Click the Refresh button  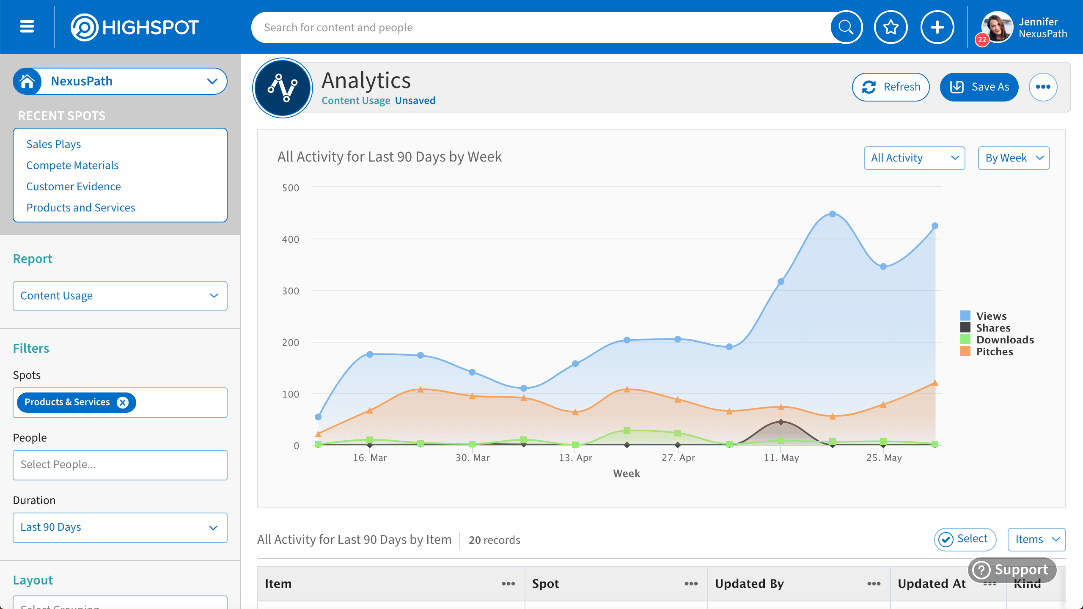(891, 87)
